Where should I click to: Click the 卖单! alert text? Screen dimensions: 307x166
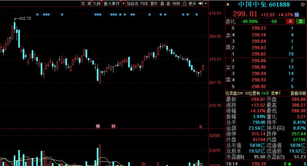(276, 94)
